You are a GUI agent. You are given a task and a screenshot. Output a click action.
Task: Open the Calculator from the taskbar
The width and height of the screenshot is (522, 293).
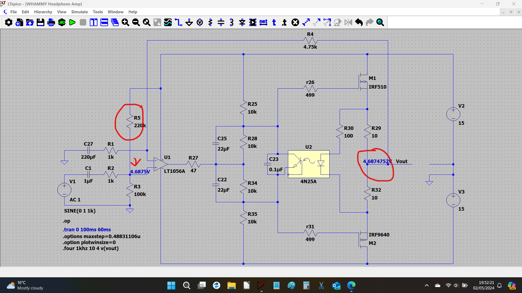click(306, 285)
